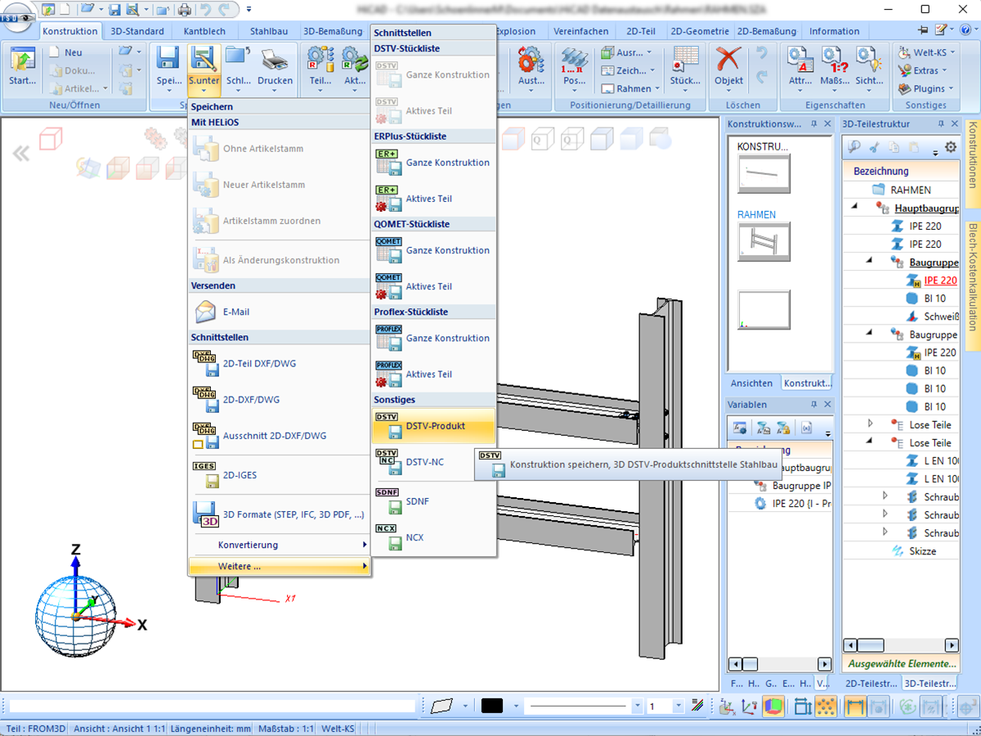Switch to 2D-Teilestruktur bottom tab
Screen dimensions: 981x736
pos(871,683)
